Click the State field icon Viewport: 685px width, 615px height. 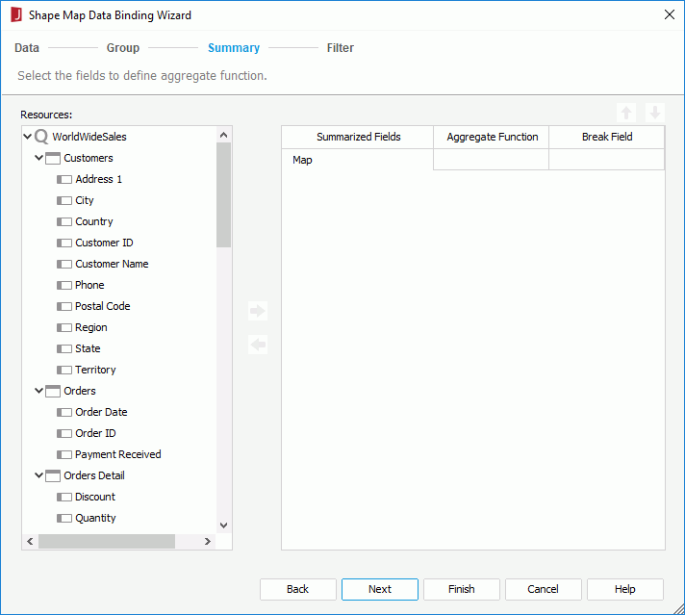coord(64,348)
